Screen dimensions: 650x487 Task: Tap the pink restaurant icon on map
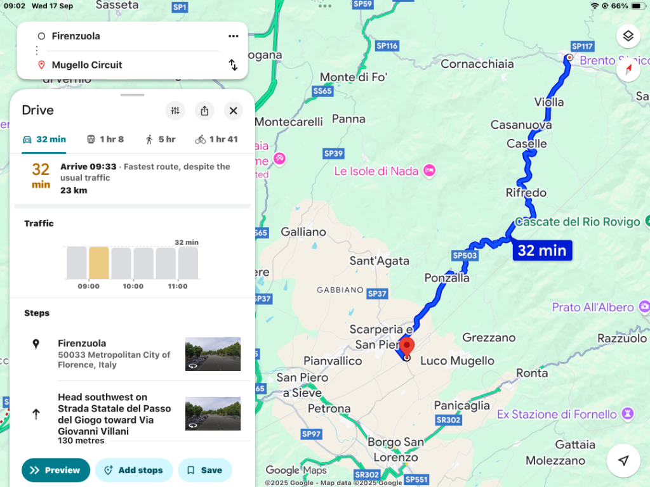(x=280, y=158)
